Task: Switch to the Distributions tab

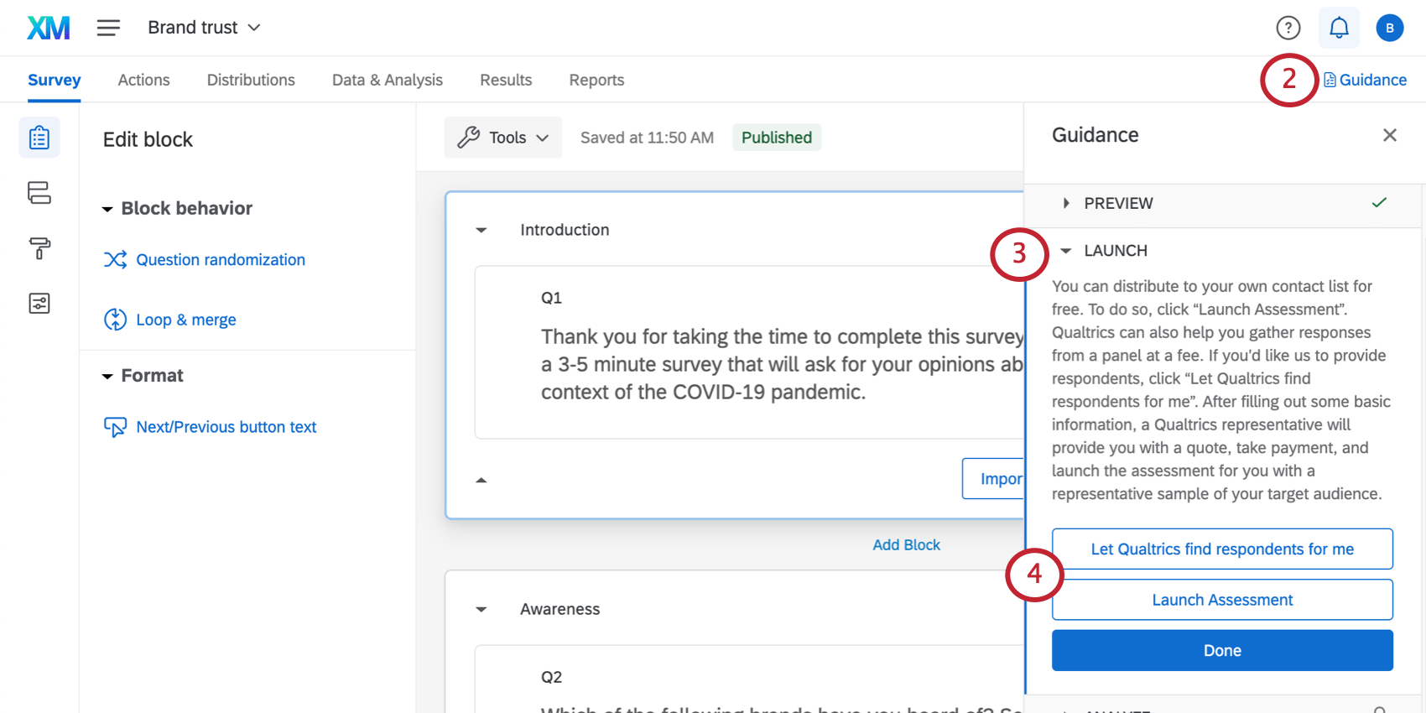Action: [251, 80]
